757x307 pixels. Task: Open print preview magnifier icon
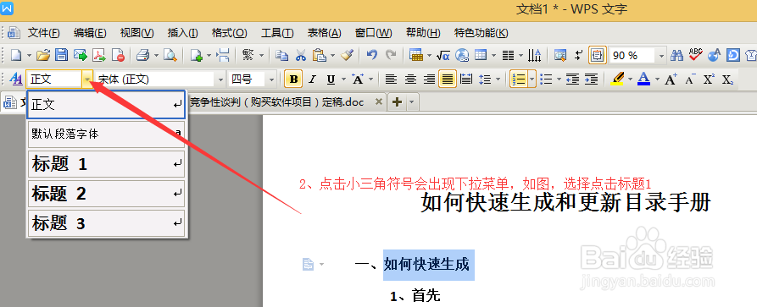tap(170, 56)
